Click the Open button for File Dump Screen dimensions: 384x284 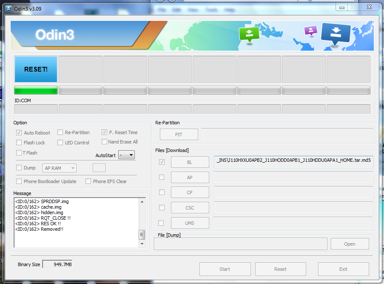point(350,244)
